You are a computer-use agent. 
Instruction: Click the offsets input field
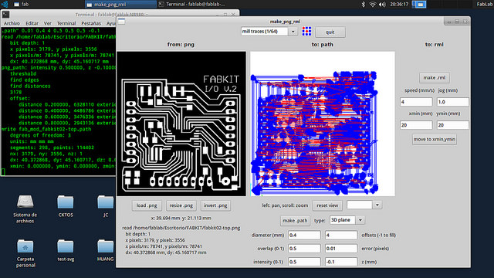tap(341, 235)
